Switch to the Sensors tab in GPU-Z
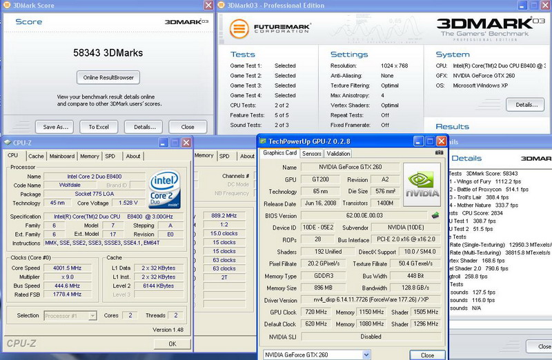The width and height of the screenshot is (552, 360). (312, 153)
